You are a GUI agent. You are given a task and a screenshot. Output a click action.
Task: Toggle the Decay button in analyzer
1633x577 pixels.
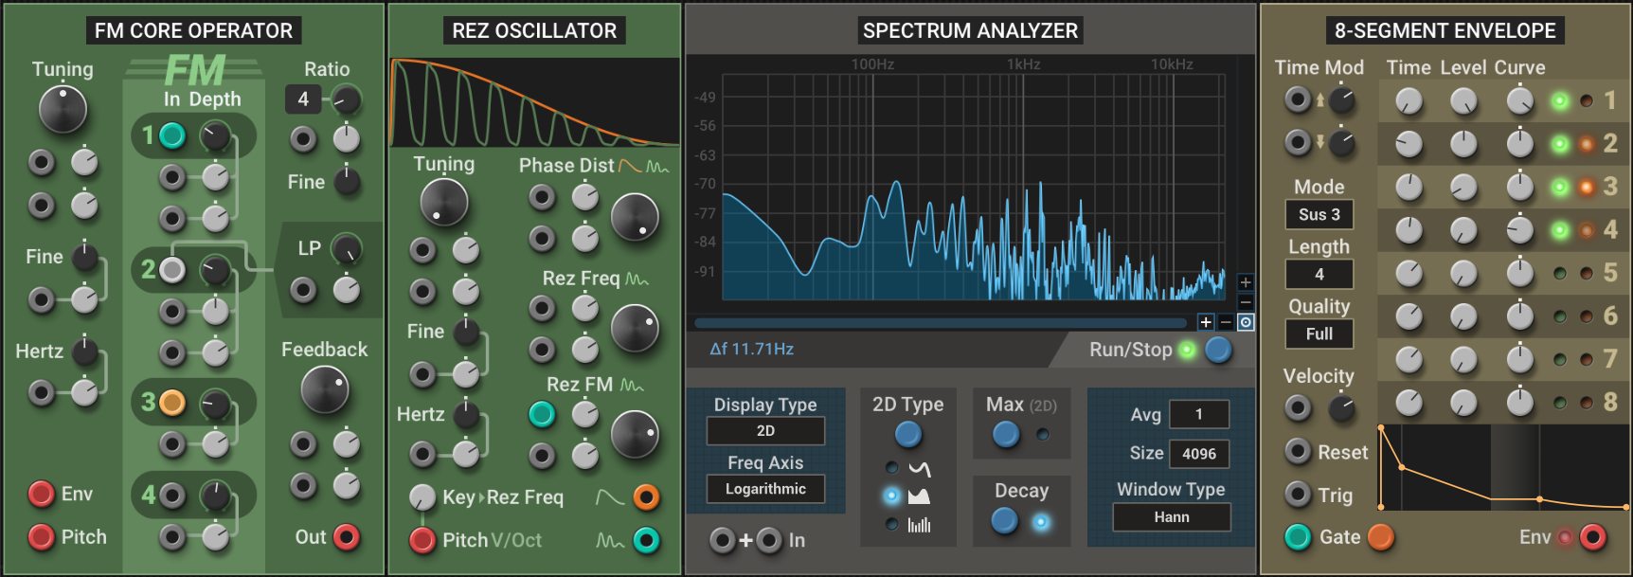pyautogui.click(x=1005, y=521)
